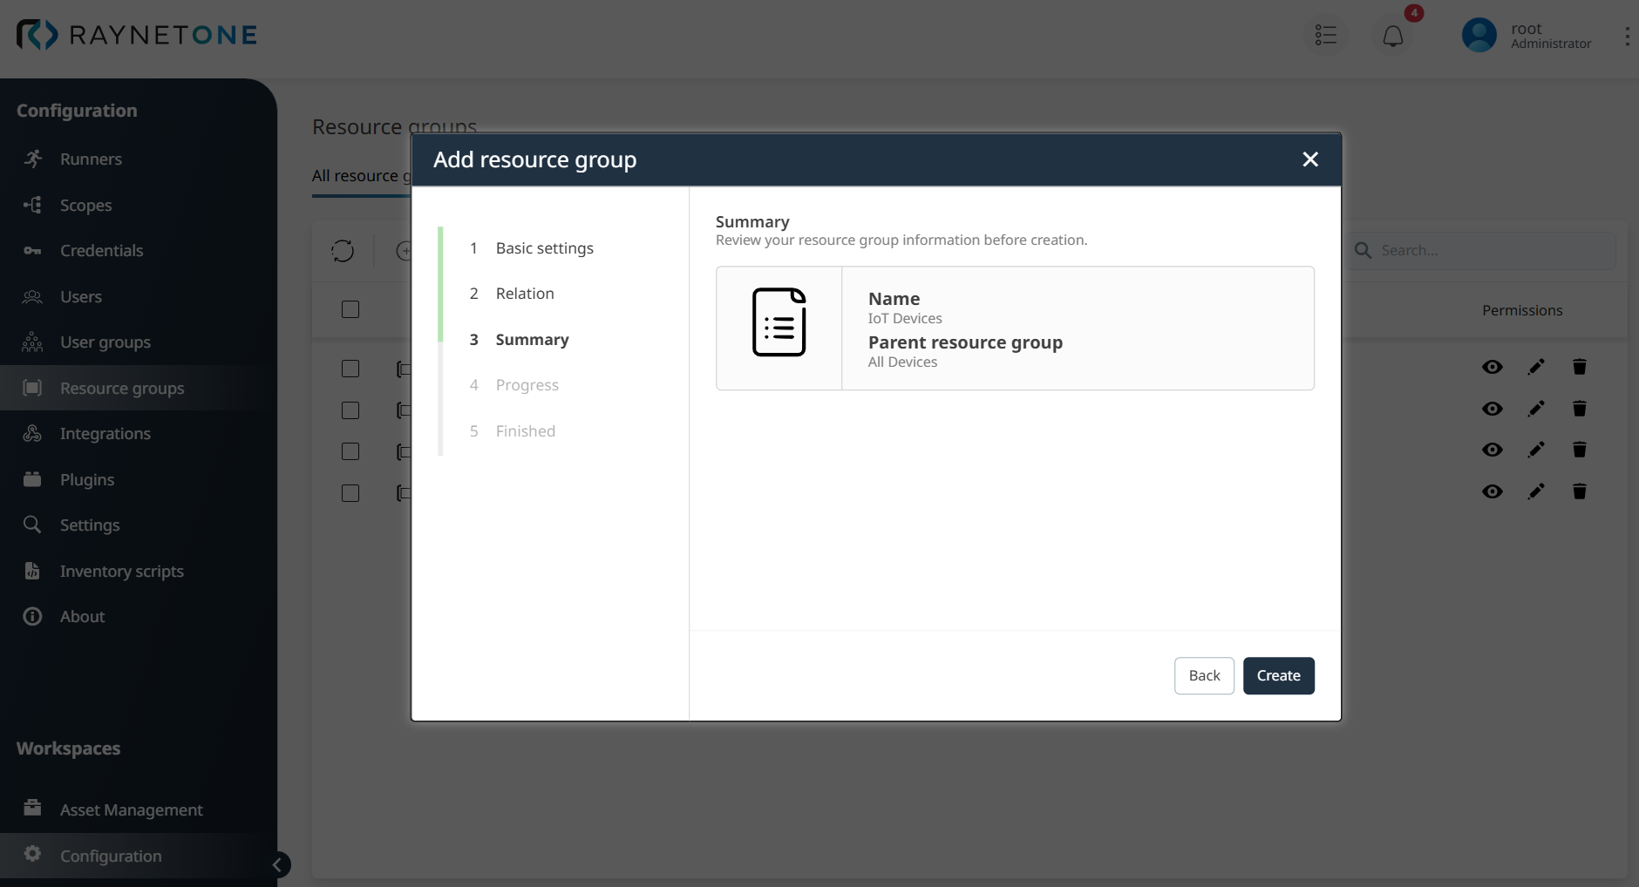The image size is (1639, 887).
Task: Open Plugins via the plugin icon
Action: (x=32, y=479)
